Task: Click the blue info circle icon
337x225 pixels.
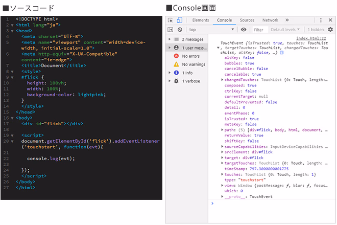Action: pyautogui.click(x=176, y=73)
